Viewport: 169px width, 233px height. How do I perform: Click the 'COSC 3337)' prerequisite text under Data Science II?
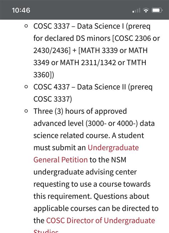click(x=53, y=99)
